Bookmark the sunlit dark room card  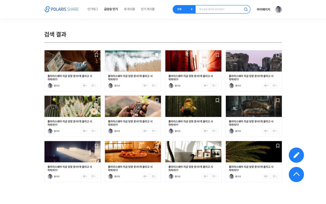96,146
